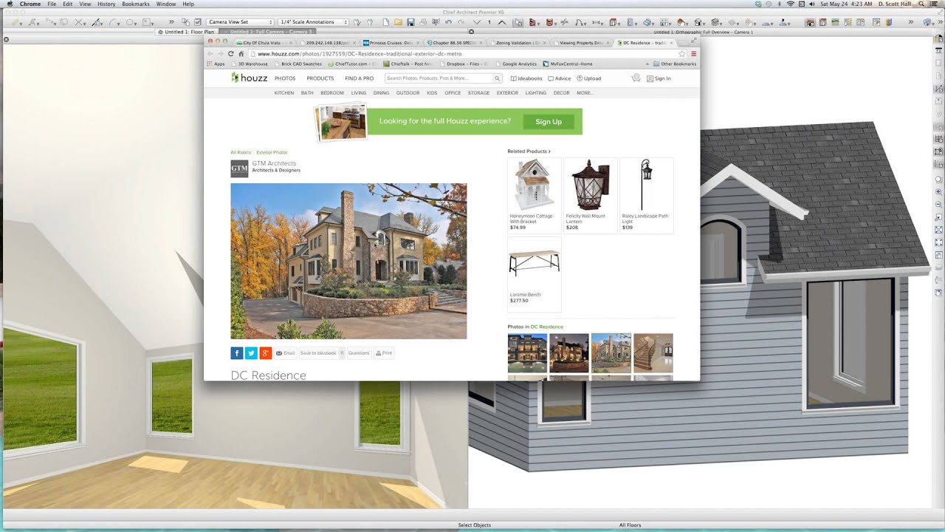Share photo via Facebook icon
The width and height of the screenshot is (945, 532).
(x=237, y=353)
